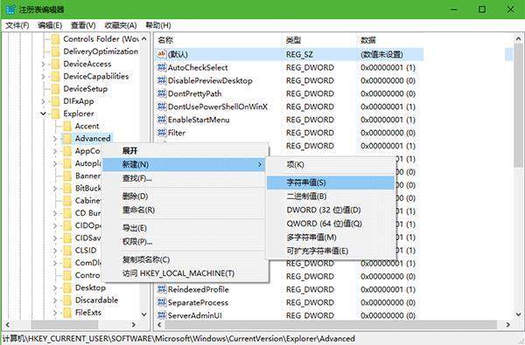Click the Discardable folder icon
Screen dimensions: 525x345
click(x=67, y=300)
